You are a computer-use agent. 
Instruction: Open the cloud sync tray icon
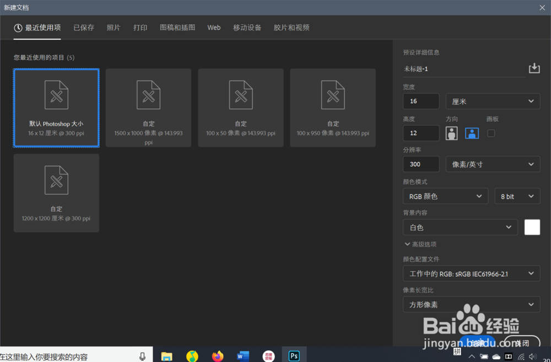pyautogui.click(x=496, y=356)
